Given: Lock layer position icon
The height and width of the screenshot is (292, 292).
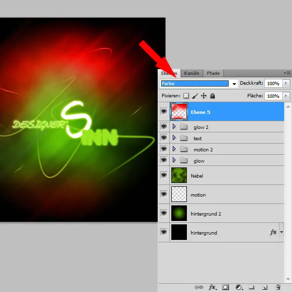Looking at the screenshot, I should pyautogui.click(x=204, y=96).
